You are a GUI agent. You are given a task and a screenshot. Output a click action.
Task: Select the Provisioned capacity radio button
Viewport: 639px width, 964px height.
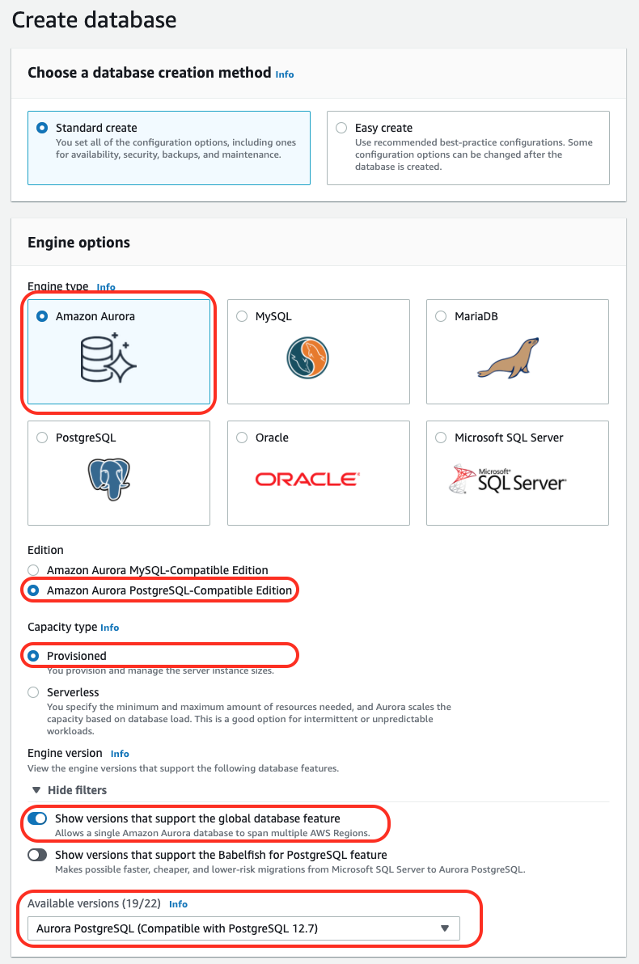point(33,656)
